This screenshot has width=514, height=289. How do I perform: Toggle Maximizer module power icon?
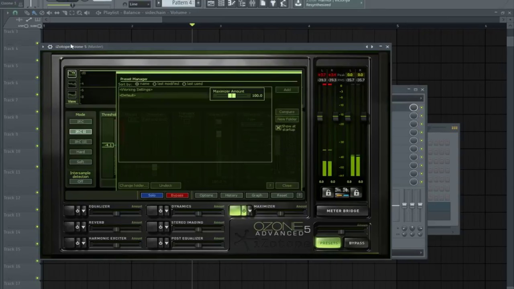coord(243,211)
